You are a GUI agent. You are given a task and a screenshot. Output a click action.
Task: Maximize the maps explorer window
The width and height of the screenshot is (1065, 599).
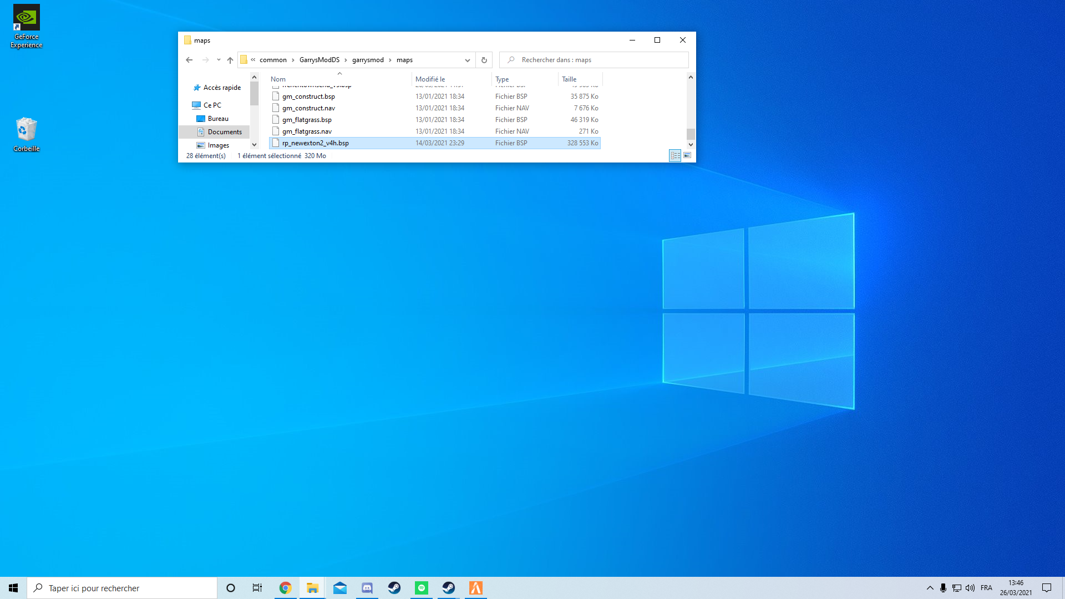[x=657, y=40]
